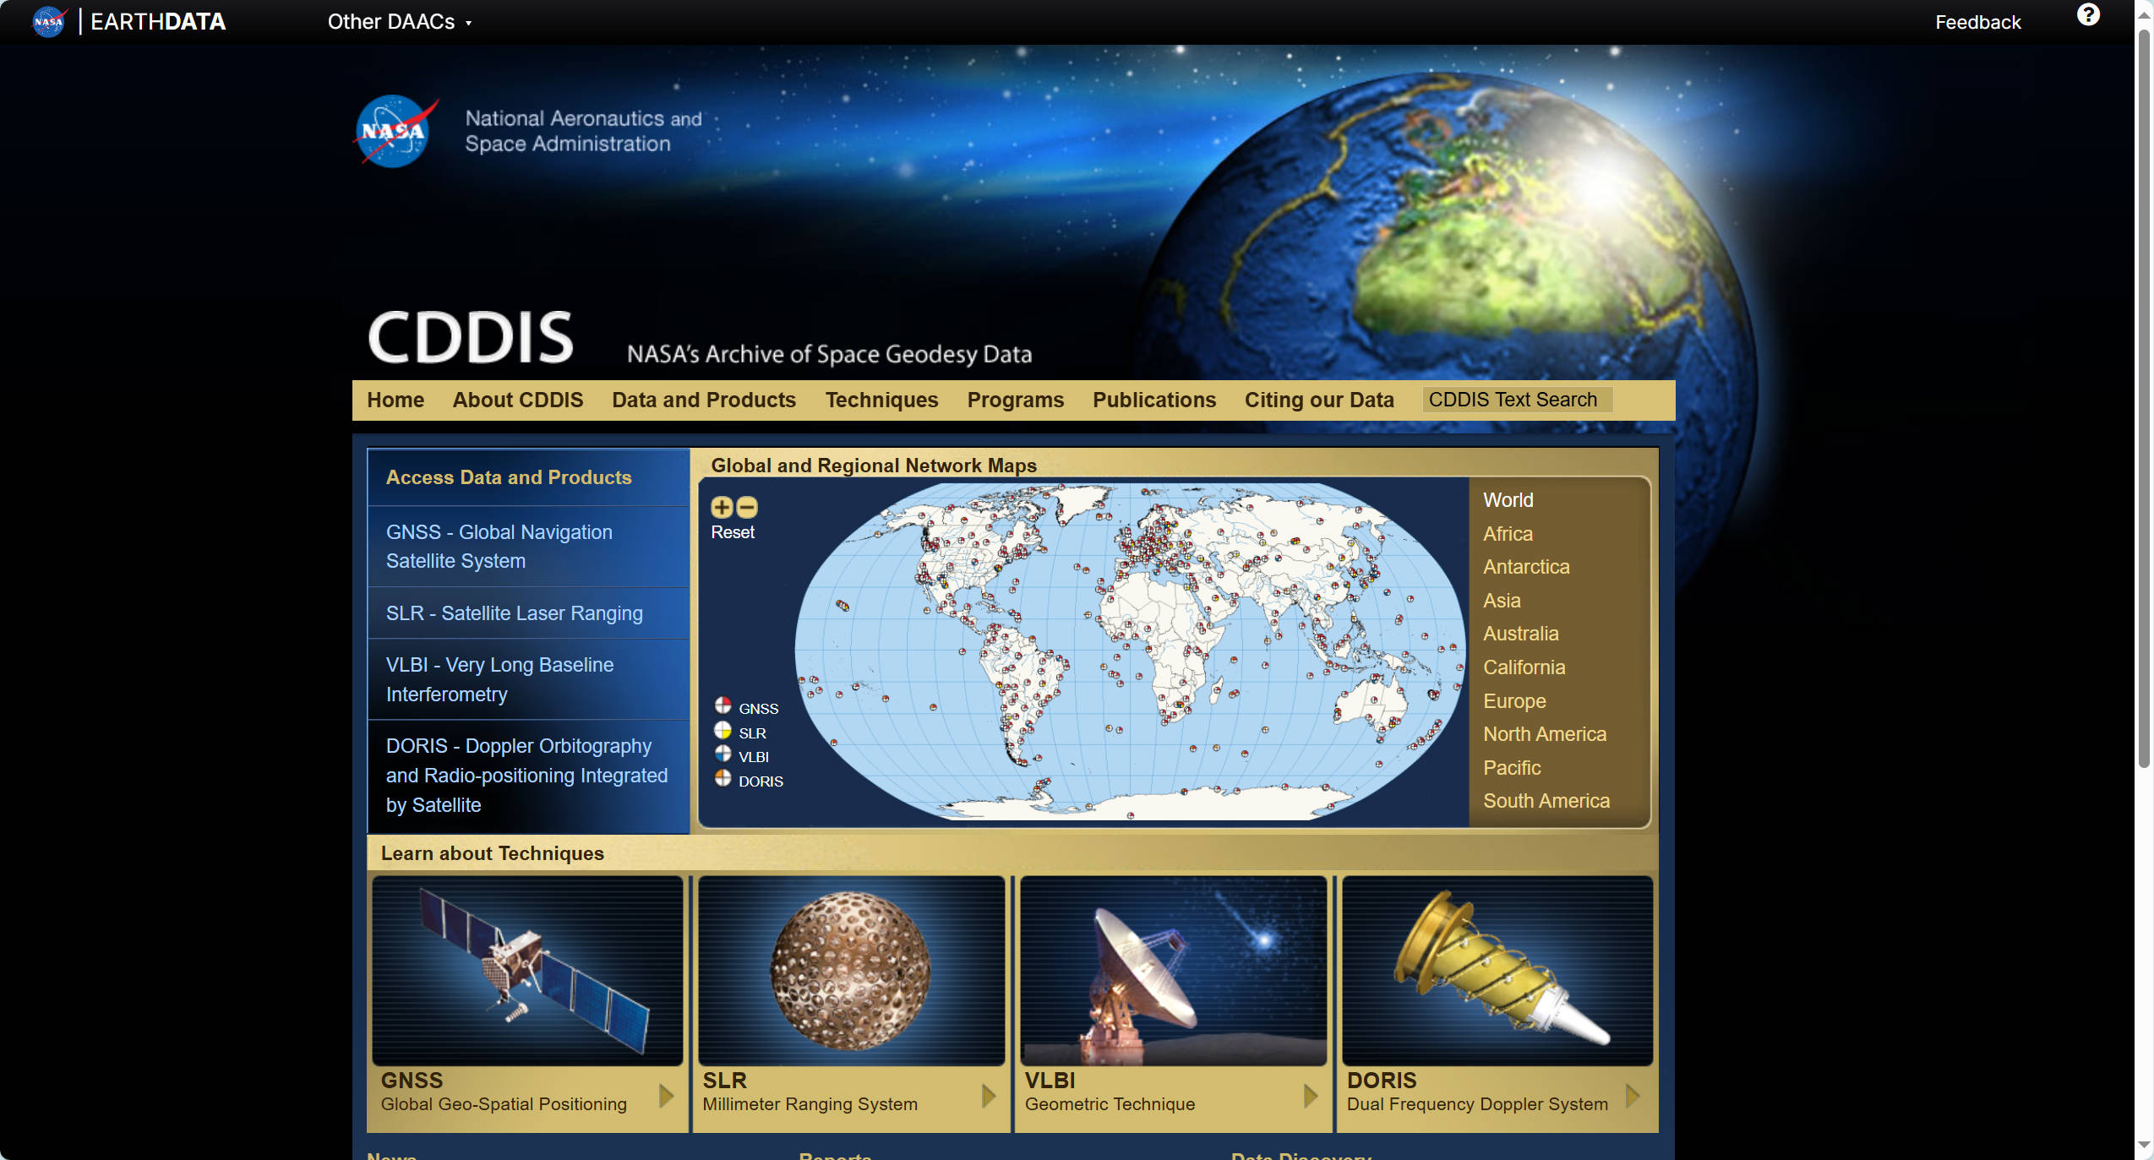The width and height of the screenshot is (2154, 1160).
Task: Open the Publications menu item
Action: [x=1153, y=400]
